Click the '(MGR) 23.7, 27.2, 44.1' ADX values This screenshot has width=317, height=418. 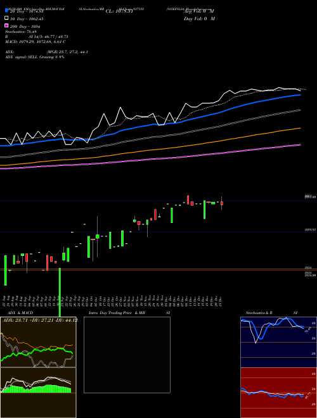coord(67,52)
